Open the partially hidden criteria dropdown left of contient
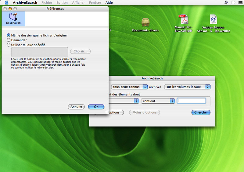This screenshot has height=172, width=244. 124,101
